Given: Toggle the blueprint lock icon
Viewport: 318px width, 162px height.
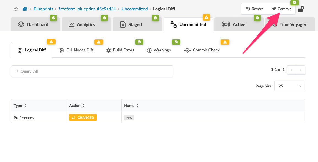Looking at the screenshot, I should (301, 9).
